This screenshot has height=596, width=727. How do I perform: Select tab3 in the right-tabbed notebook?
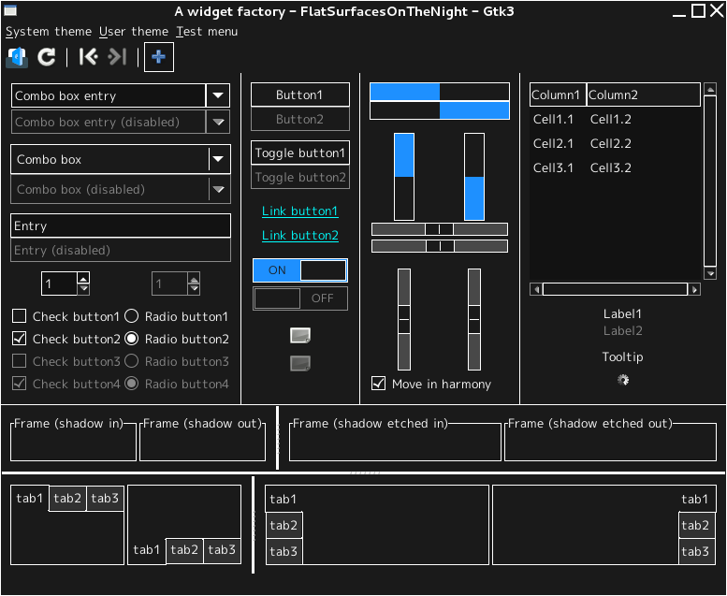click(x=695, y=551)
